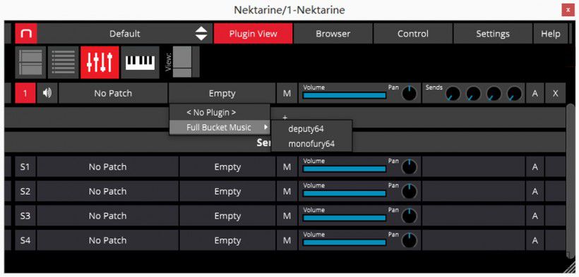The image size is (579, 277).
Task: Remove slot 1 with the X button
Action: coord(556,93)
